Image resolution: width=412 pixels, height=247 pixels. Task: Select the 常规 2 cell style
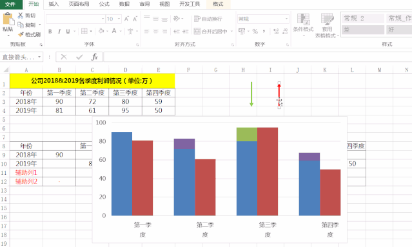pos(363,18)
